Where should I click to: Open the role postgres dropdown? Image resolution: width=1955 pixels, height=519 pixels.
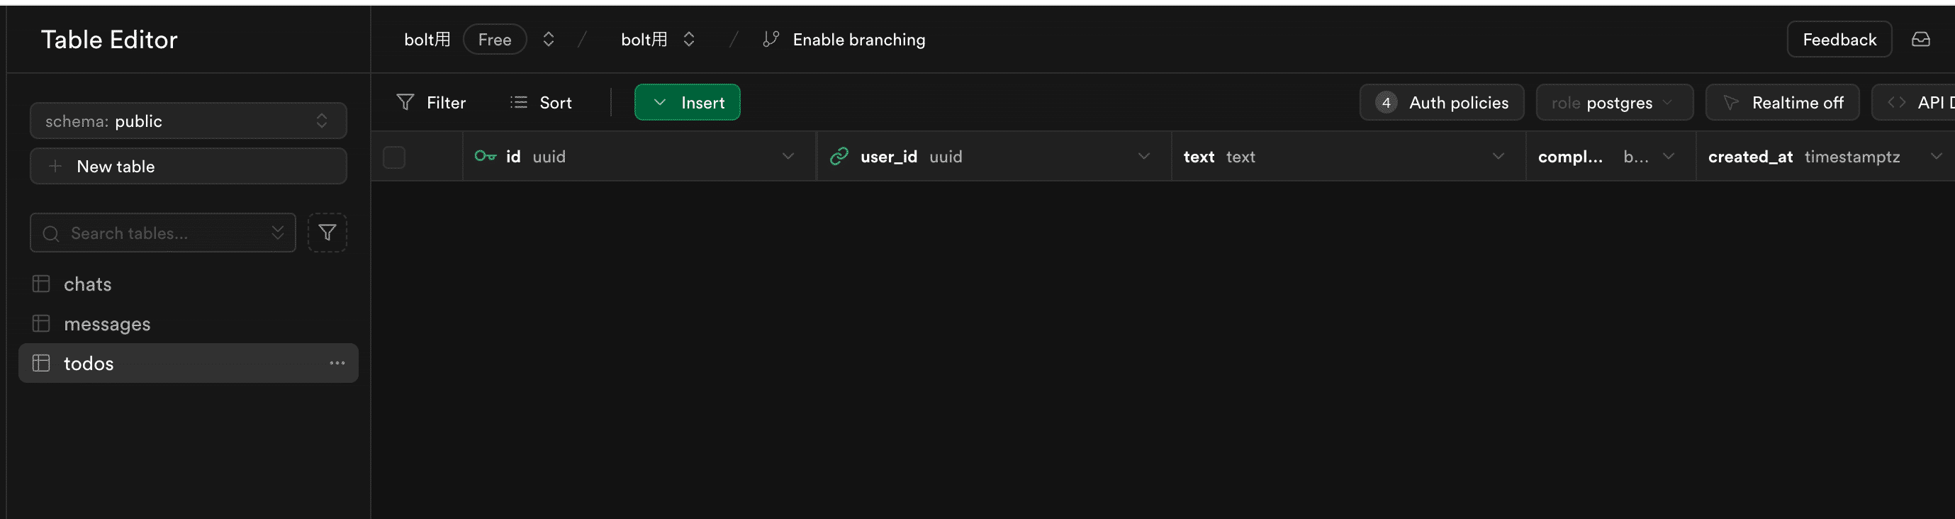click(1613, 102)
